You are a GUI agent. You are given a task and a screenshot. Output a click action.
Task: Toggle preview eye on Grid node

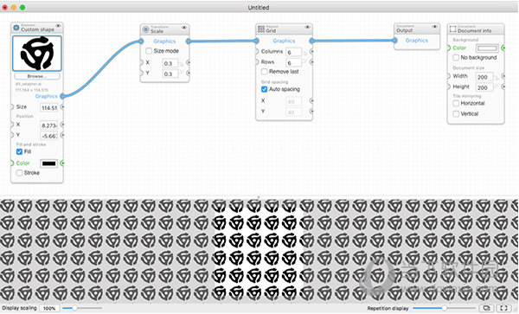click(x=307, y=27)
